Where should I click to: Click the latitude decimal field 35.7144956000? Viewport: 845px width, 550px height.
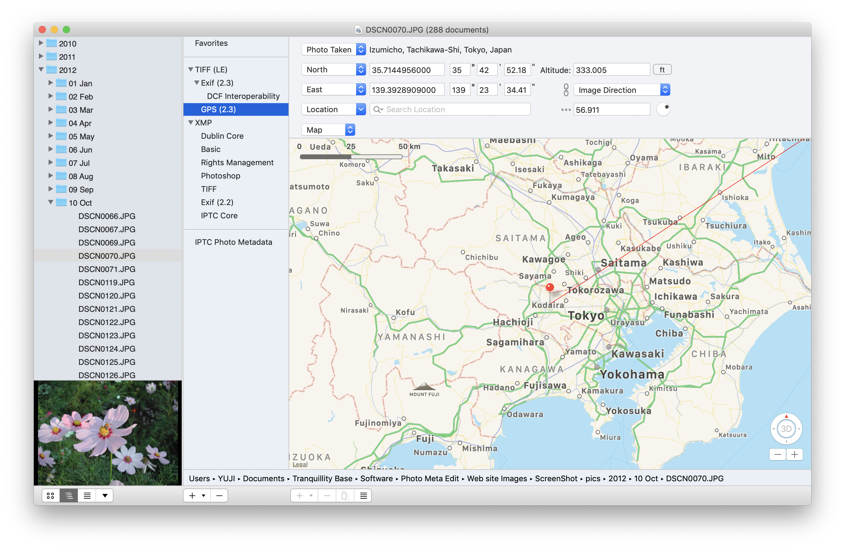(x=407, y=70)
